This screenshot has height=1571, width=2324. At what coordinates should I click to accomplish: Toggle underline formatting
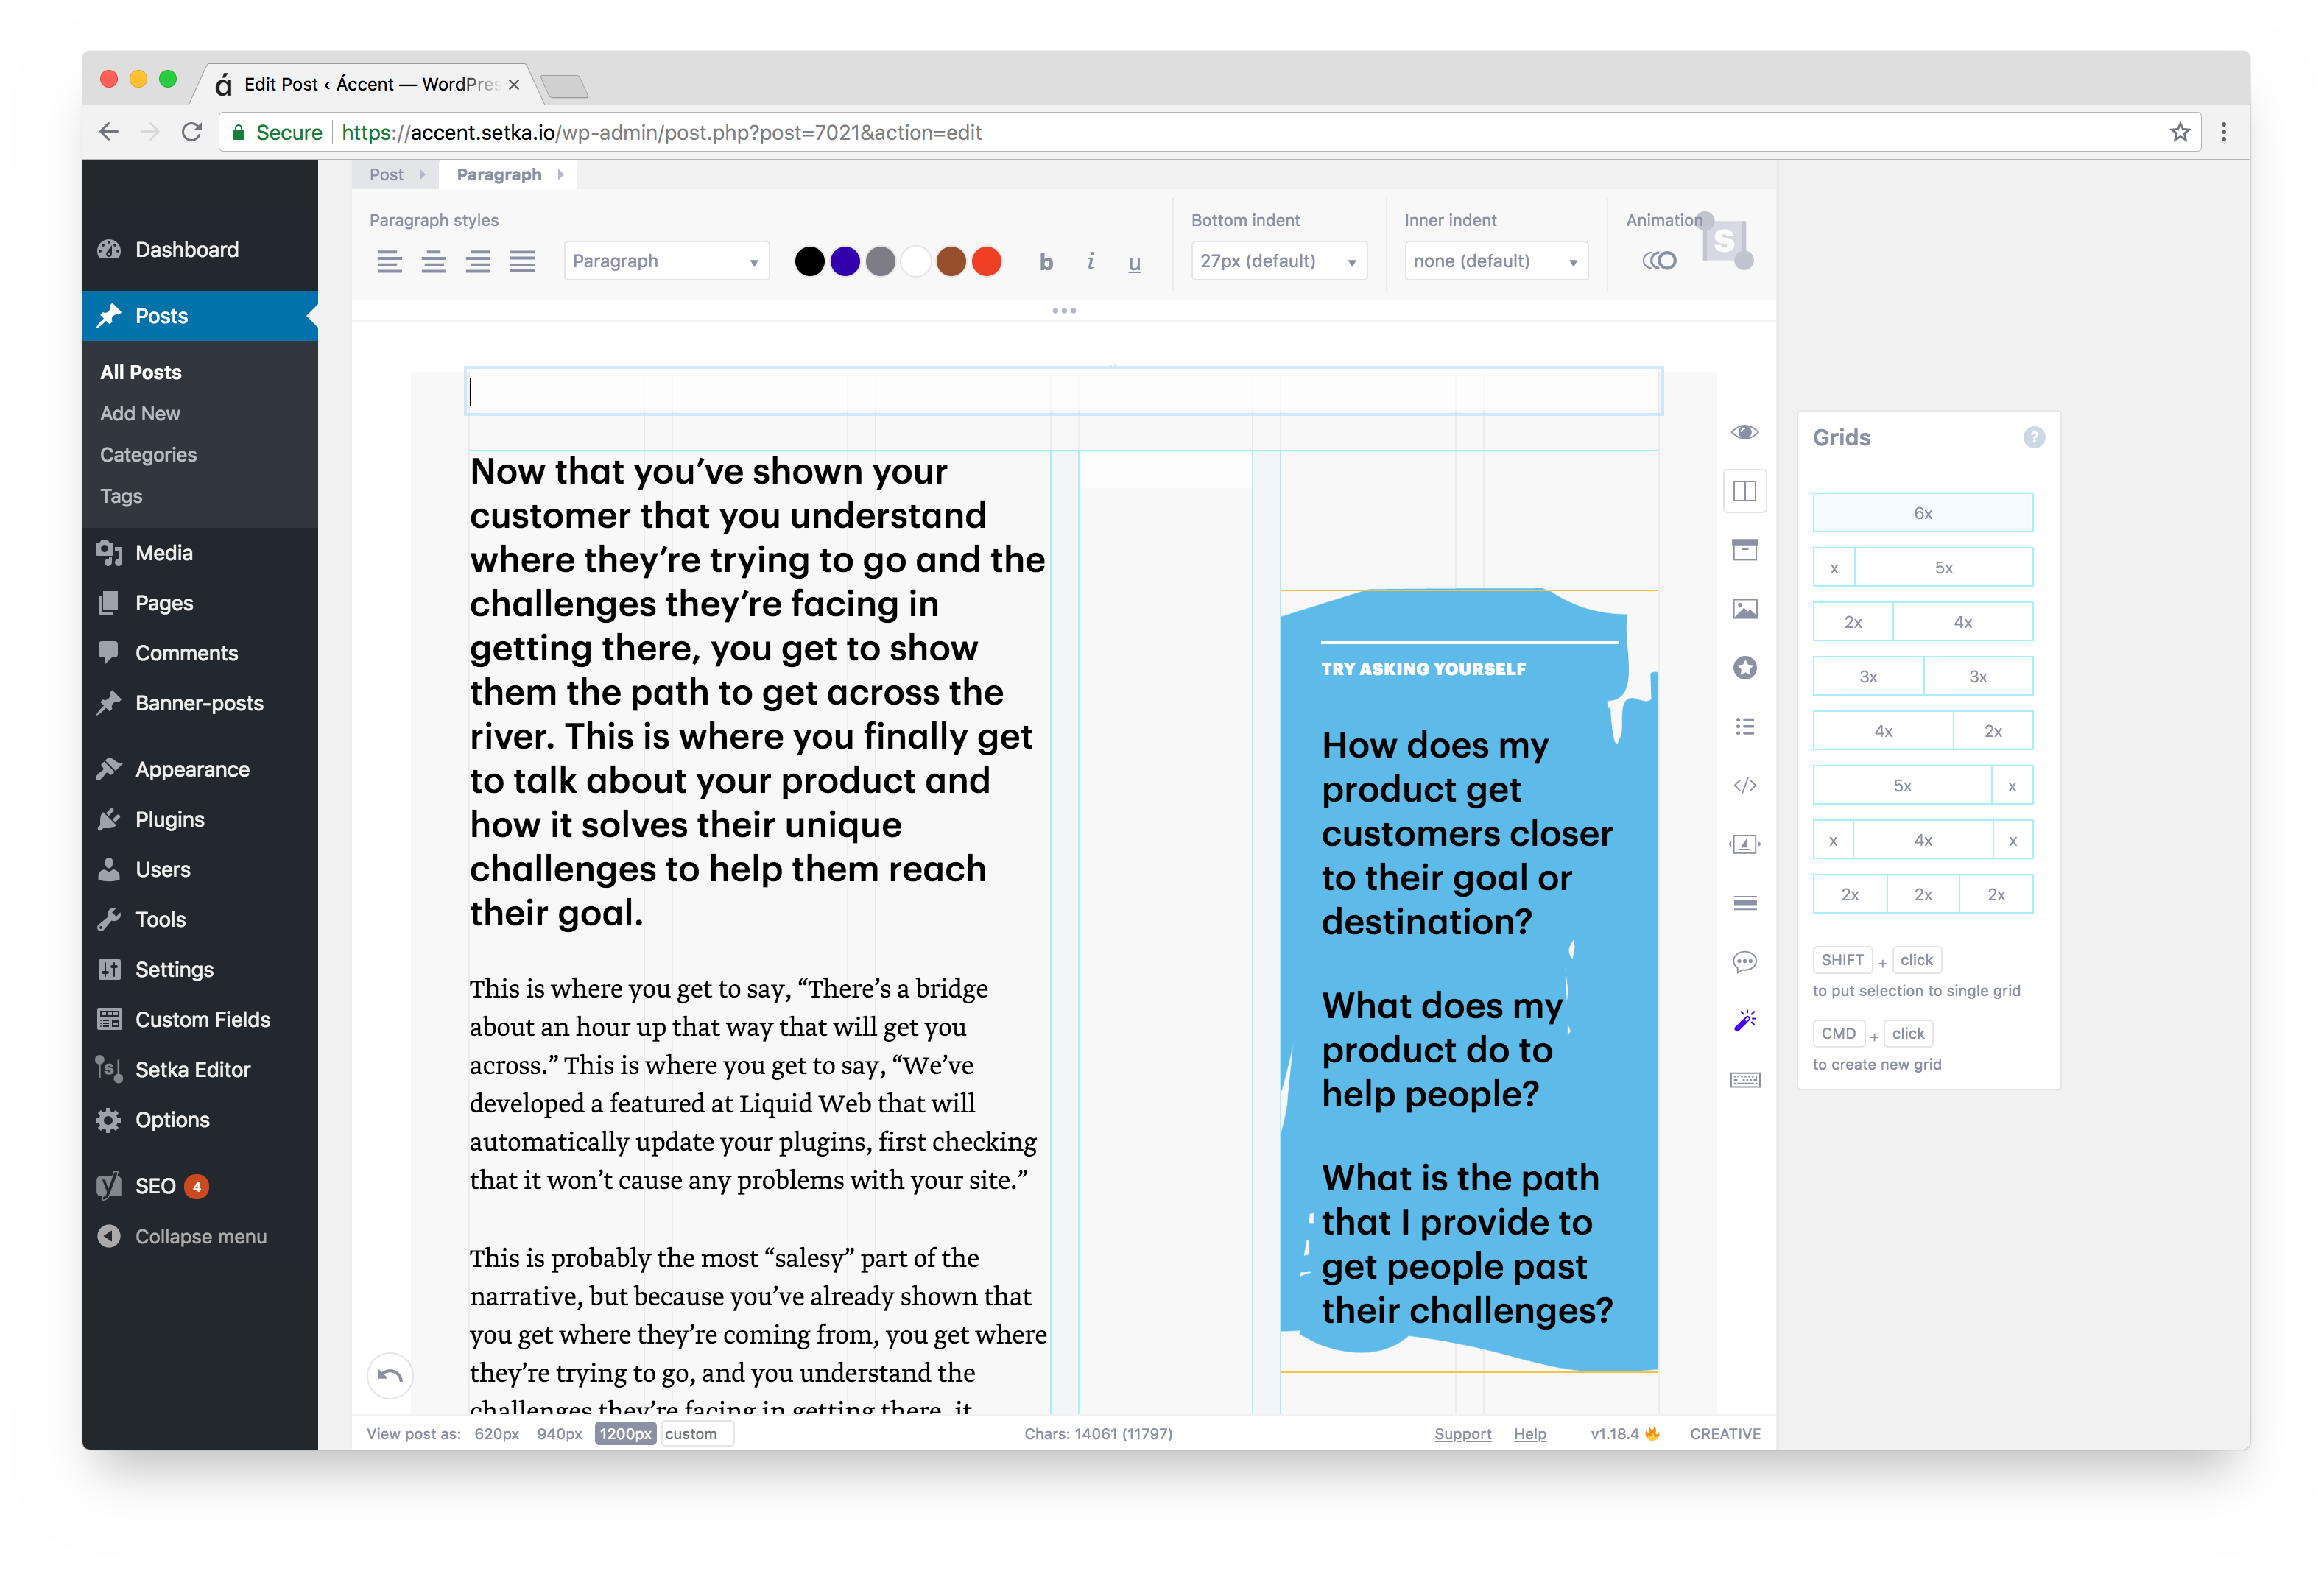click(x=1134, y=261)
